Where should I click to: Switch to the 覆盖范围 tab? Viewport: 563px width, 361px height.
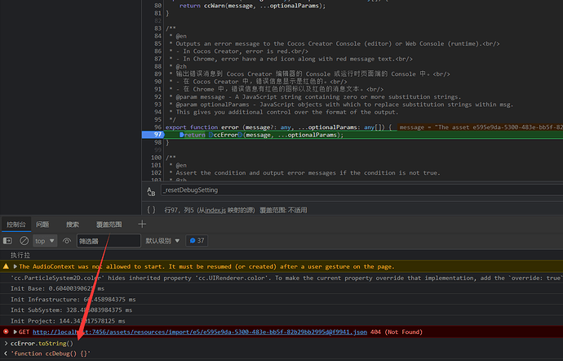(109, 225)
